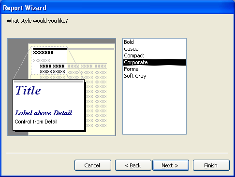Click the yellow report page preview background
Image resolution: width=235 pixels, height=177 pixels.
tap(100, 54)
